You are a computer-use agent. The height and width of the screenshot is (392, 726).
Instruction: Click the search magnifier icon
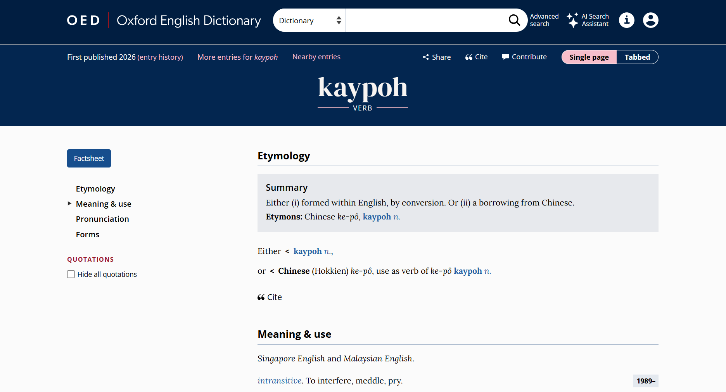point(514,20)
